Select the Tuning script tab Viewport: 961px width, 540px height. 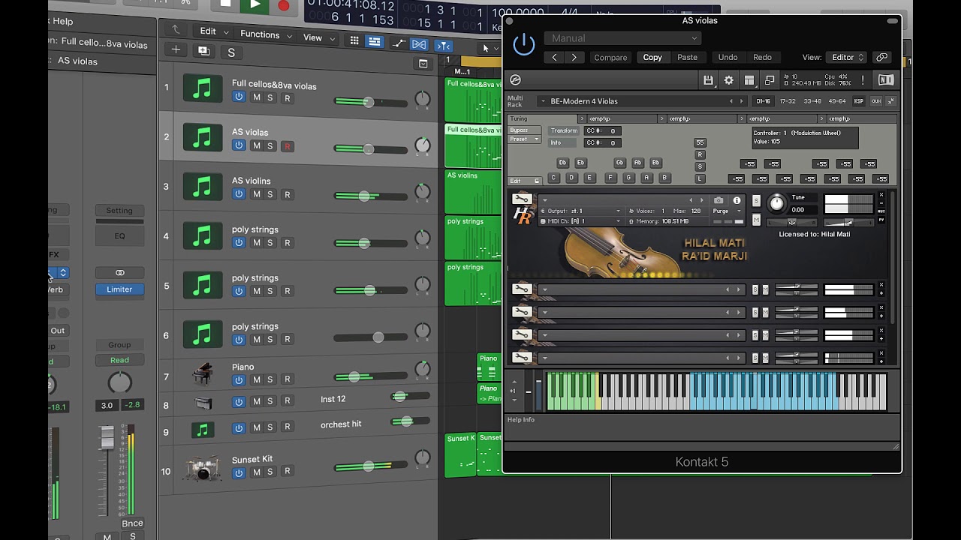tap(542, 118)
